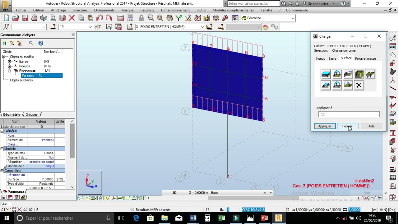Viewport: 398px width, 224px height.
Task: Toggle supports display icon
Action: (x=100, y=198)
